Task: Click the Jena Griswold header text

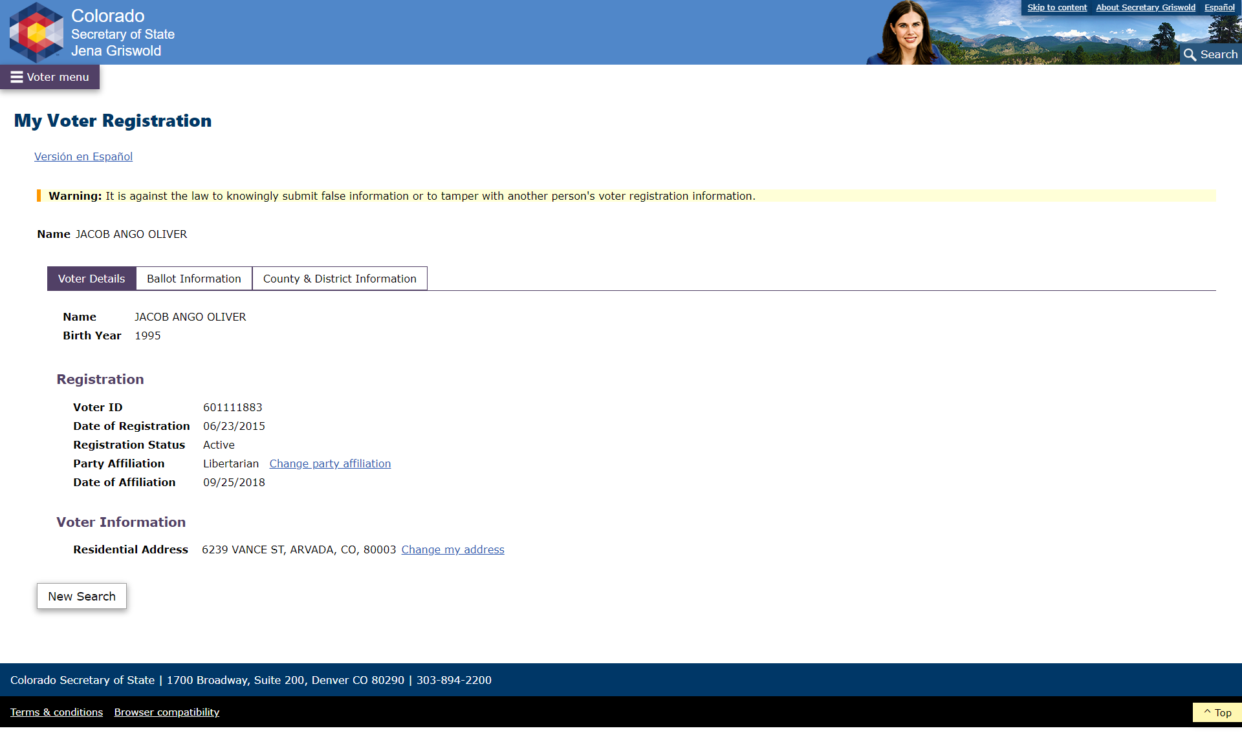Action: [x=116, y=51]
